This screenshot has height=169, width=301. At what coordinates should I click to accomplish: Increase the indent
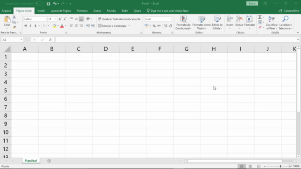[x=93, y=26]
